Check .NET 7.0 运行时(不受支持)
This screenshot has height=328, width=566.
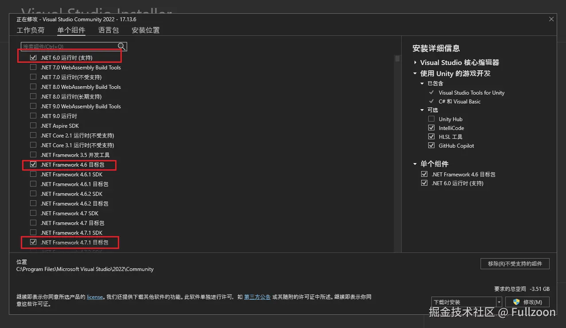click(33, 77)
